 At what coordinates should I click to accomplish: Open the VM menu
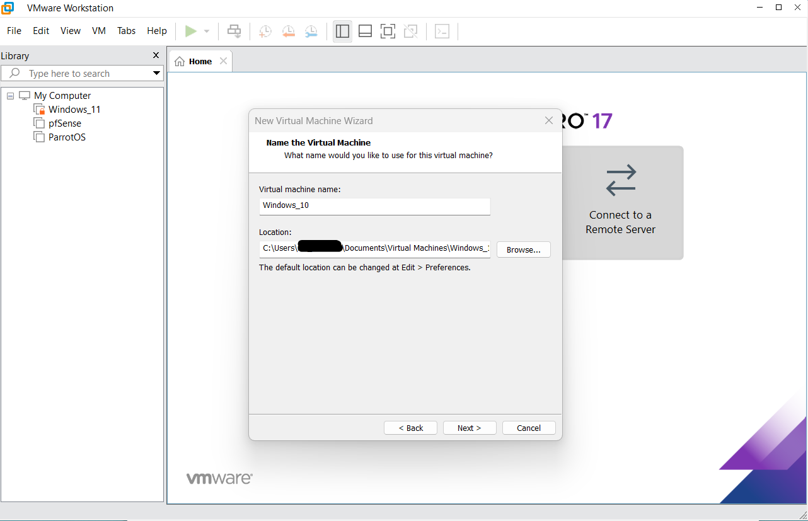tap(99, 31)
